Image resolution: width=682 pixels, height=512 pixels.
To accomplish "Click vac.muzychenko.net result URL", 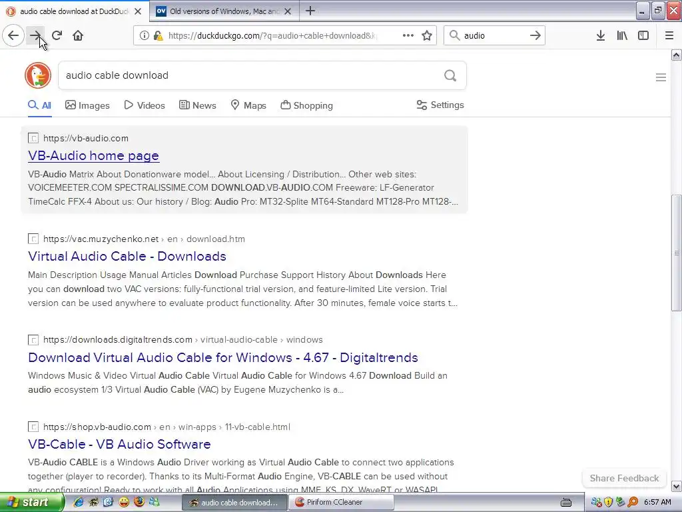I will click(144, 239).
